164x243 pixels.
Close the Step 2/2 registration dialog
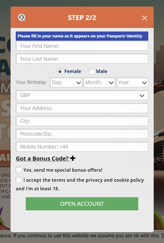pyautogui.click(x=145, y=18)
